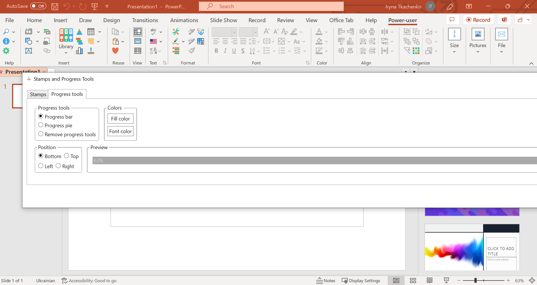The width and height of the screenshot is (537, 285).
Task: Toggle the AutoSave switch
Action: tap(38, 6)
